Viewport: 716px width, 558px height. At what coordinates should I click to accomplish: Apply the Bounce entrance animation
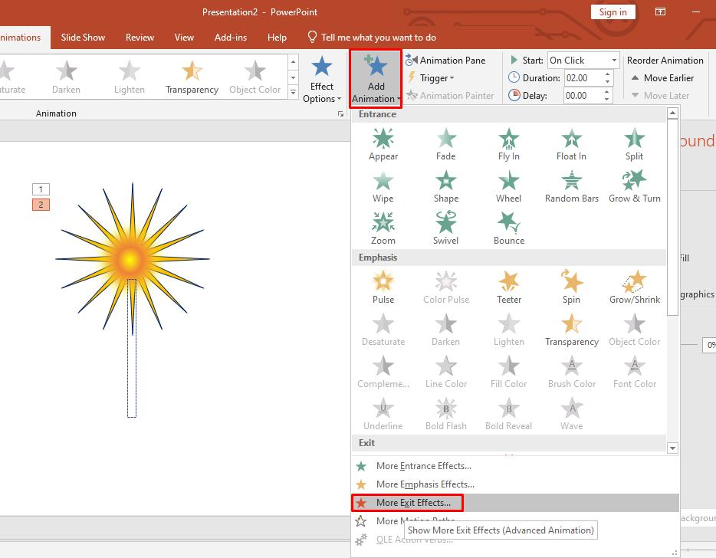coord(508,225)
